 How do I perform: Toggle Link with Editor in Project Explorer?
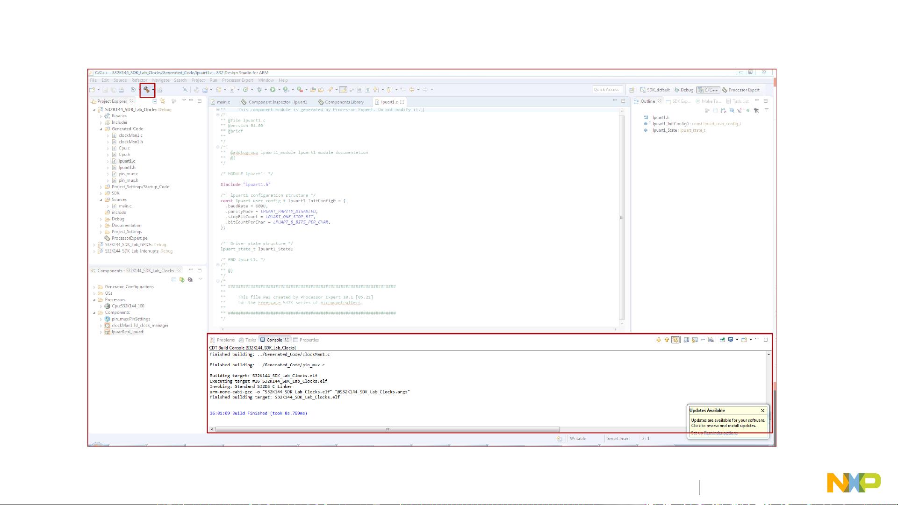point(163,101)
